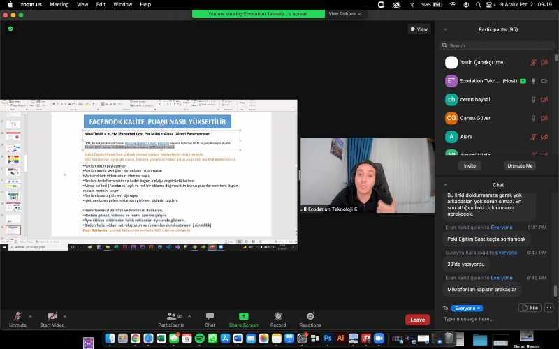Click Yasin Çanakçı's muted microphone icon
Viewport: 559px width, 349px height.
click(533, 62)
